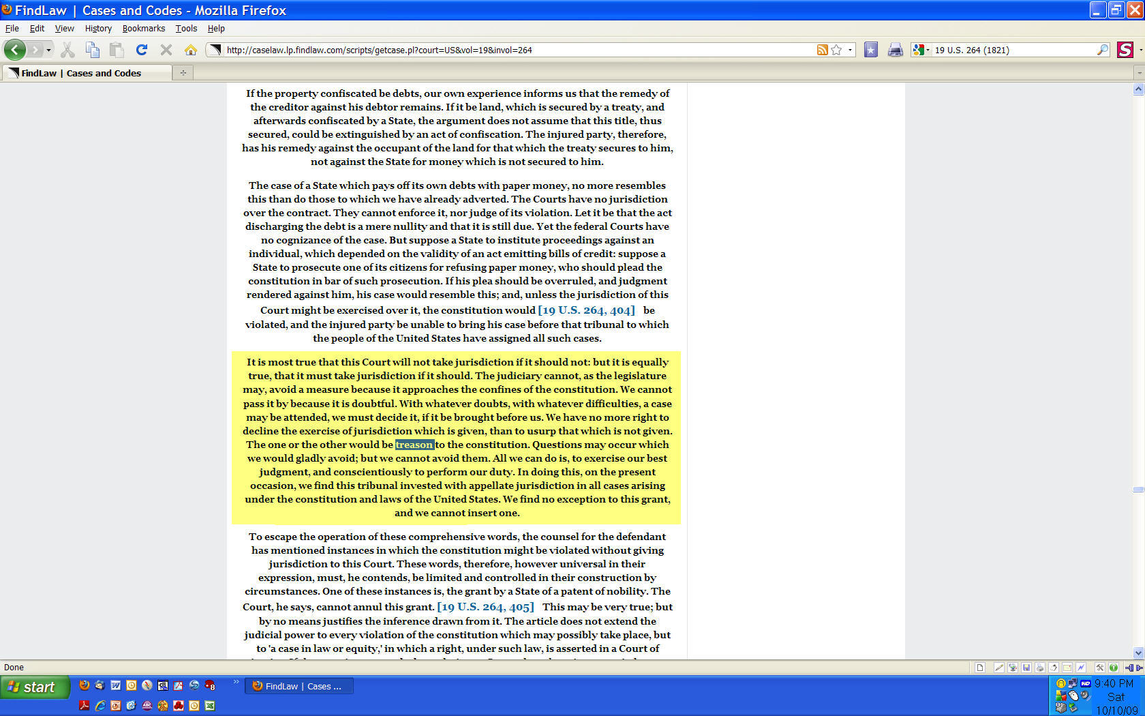Click the greyed-out Forward arrow
The width and height of the screenshot is (1145, 716).
point(35,50)
